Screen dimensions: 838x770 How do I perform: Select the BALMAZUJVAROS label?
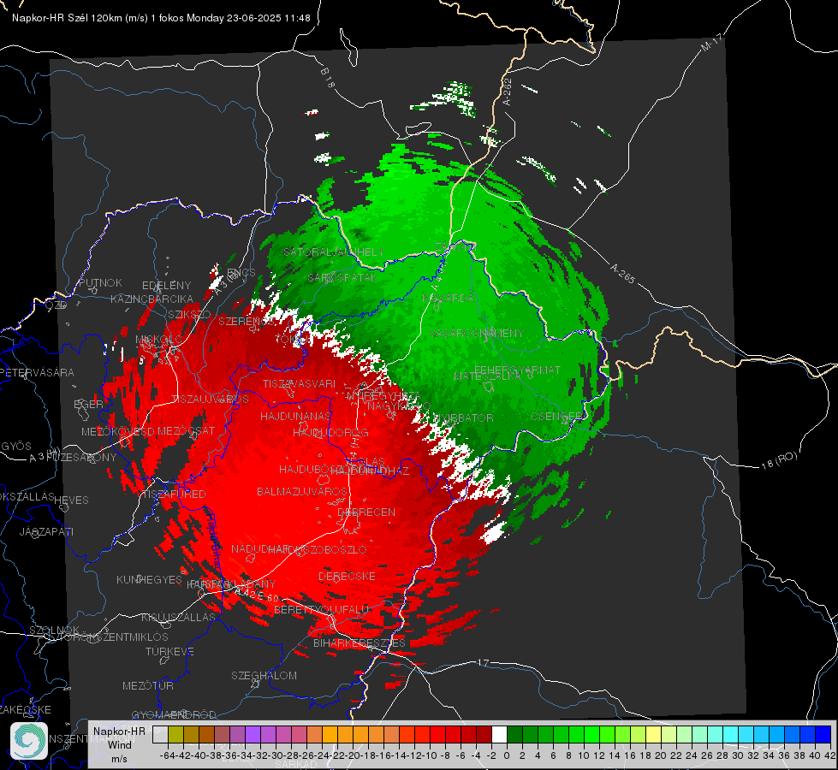pos(302,492)
